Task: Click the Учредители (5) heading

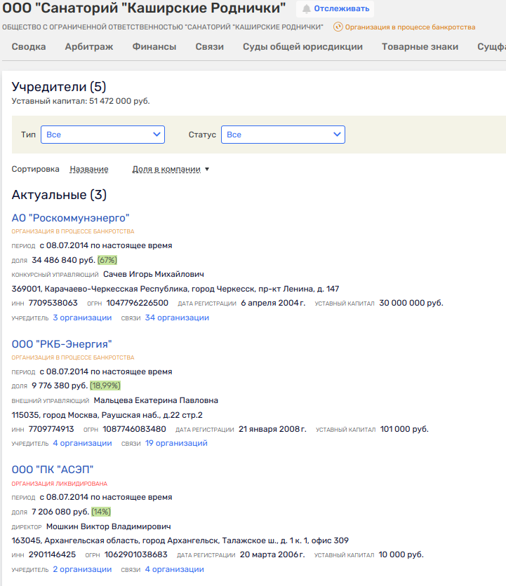Action: [x=59, y=87]
